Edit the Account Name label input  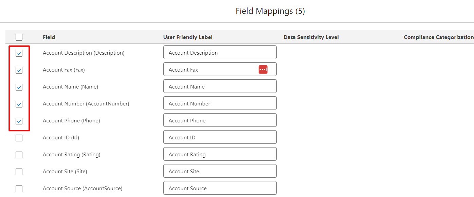click(220, 86)
